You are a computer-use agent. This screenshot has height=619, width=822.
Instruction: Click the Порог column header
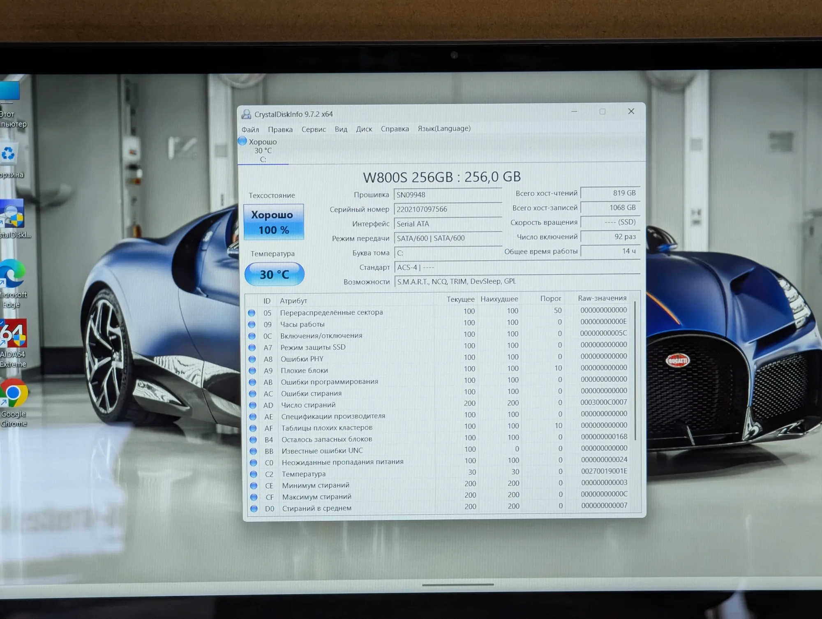551,298
